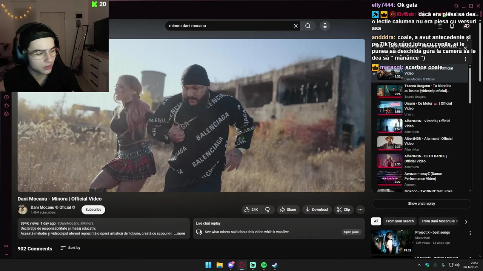Open clock and date flyout 22:57

pos(471,265)
